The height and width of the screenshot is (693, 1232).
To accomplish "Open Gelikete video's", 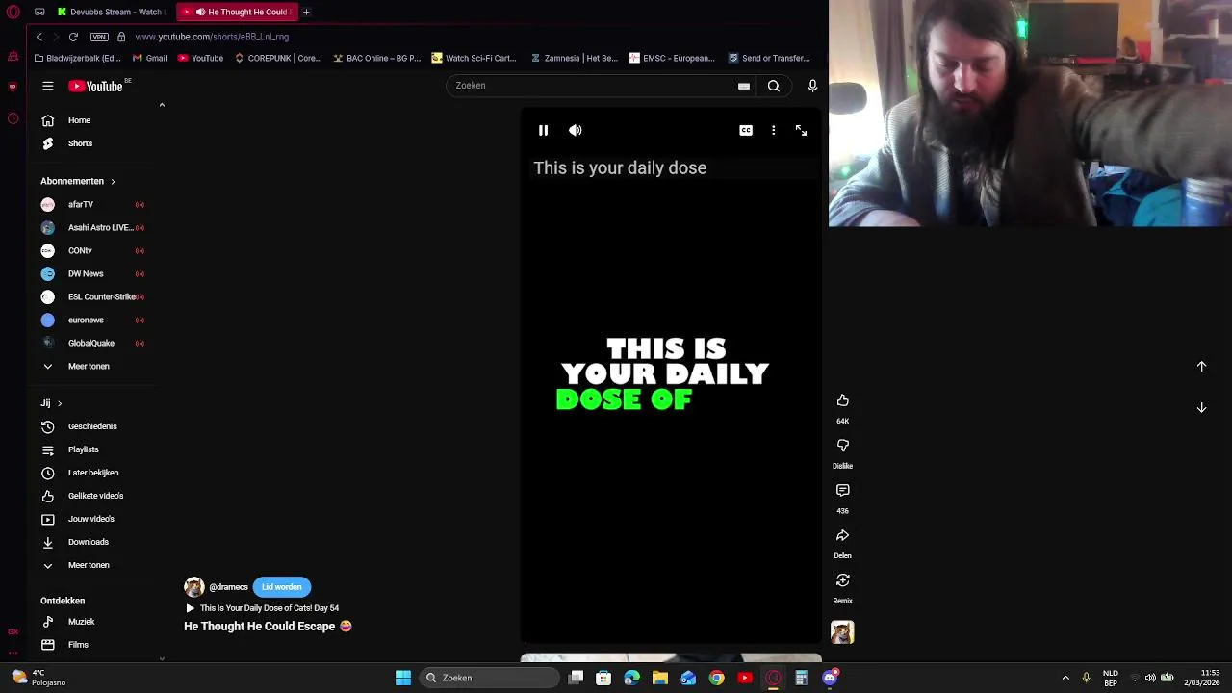I will click(x=94, y=496).
